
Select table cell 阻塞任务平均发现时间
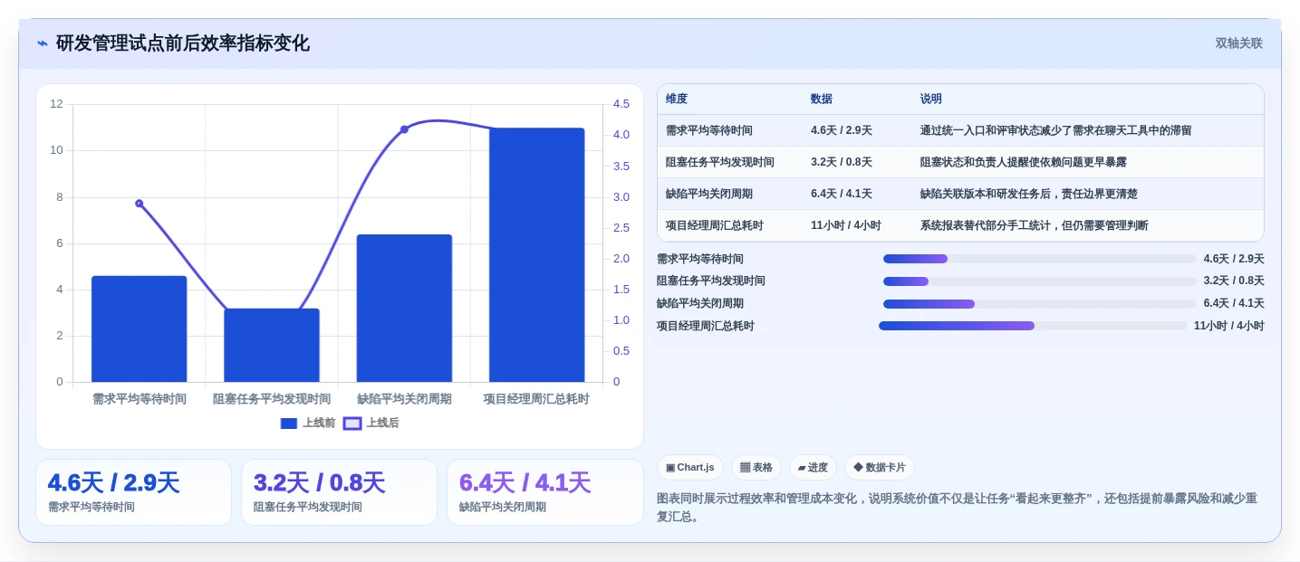click(x=720, y=162)
